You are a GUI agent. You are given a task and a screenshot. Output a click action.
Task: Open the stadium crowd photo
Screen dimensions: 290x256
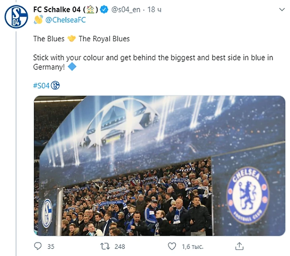coord(159,166)
